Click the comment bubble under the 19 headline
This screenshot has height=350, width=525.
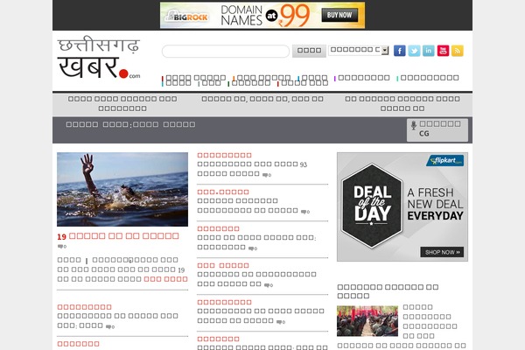pos(62,247)
